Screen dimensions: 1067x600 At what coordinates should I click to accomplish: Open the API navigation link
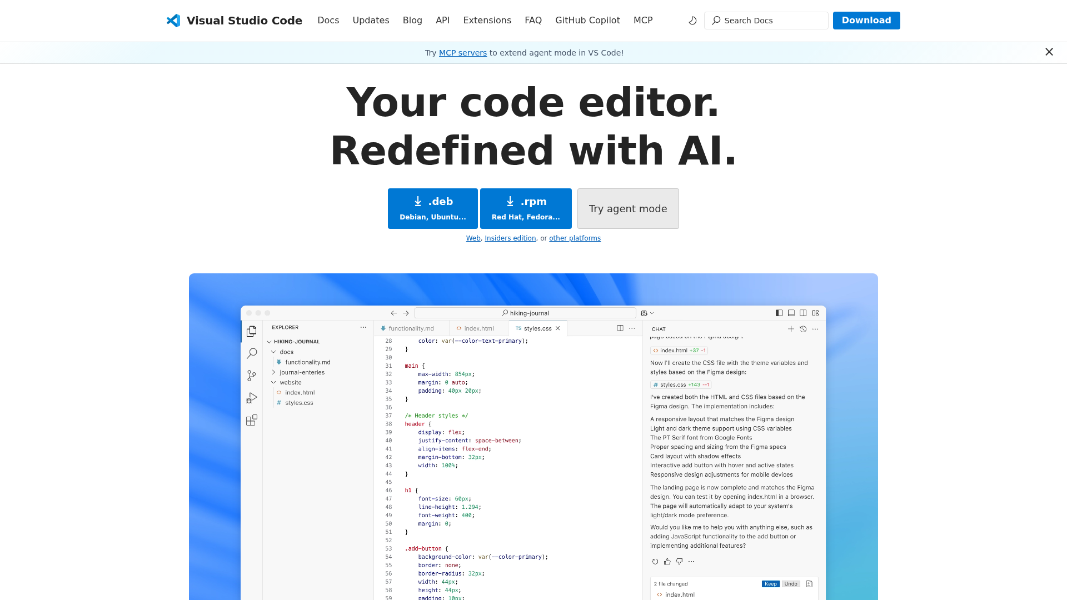442,21
